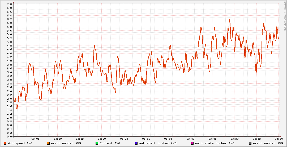This screenshot has height=147, width=287.
Task: Select the main_state_number AVG legend label
Action: pos(215,143)
